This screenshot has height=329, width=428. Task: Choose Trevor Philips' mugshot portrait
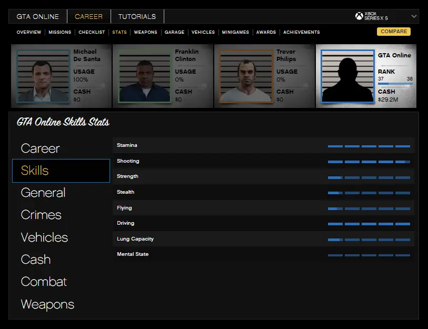point(246,76)
